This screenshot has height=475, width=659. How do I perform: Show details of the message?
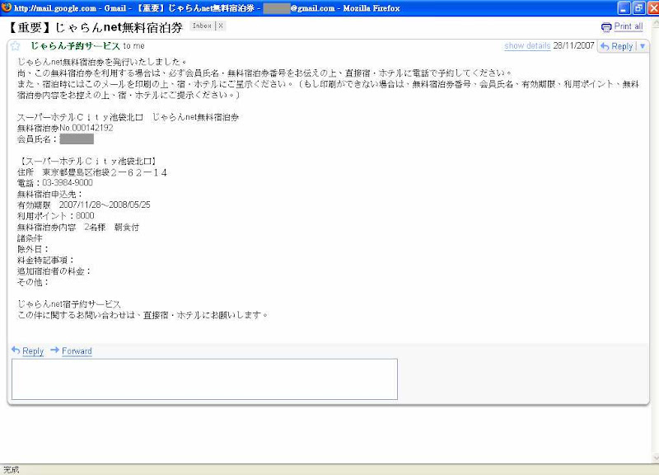coord(527,46)
